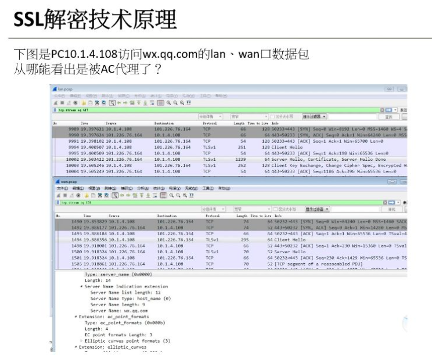This screenshot has width=432, height=359.
Task: Click find text input in wan.pcap
Action: (x=355, y=209)
